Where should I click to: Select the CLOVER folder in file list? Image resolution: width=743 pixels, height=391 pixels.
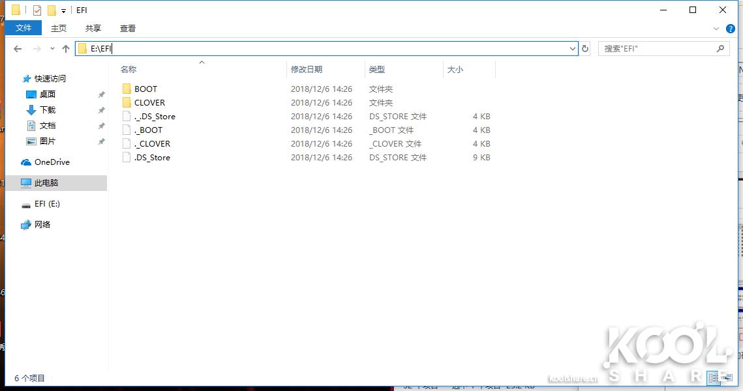coord(149,102)
